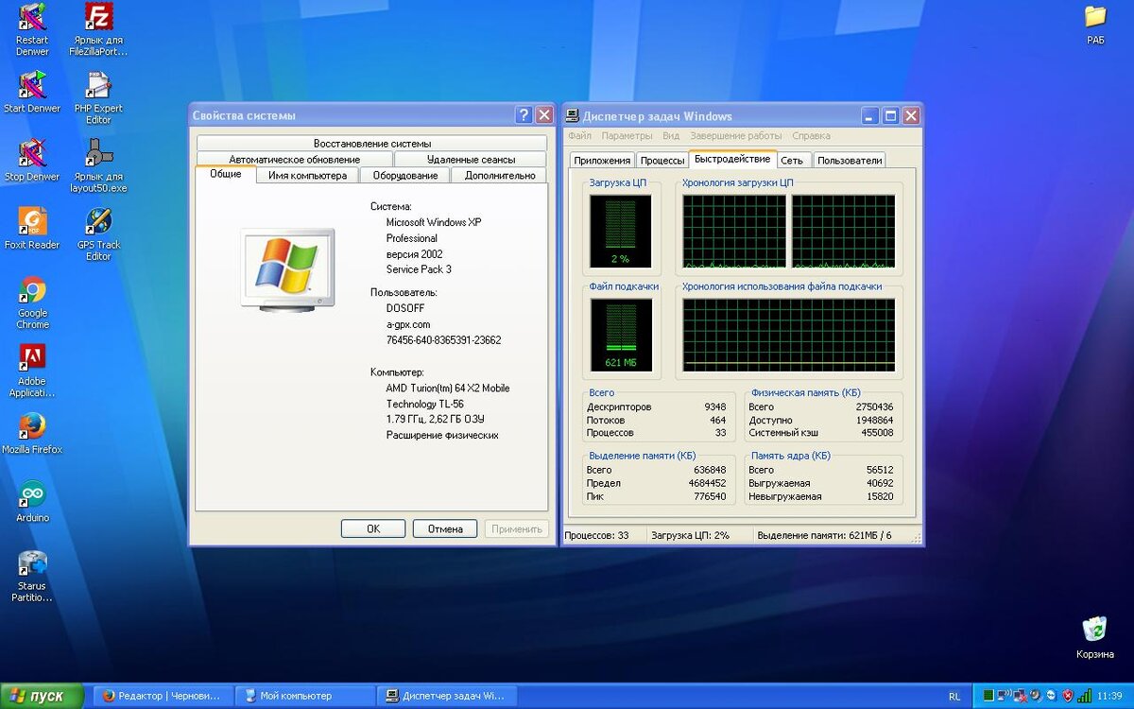Select the Stop Denwer desktop icon
This screenshot has width=1134, height=709.
click(x=32, y=153)
